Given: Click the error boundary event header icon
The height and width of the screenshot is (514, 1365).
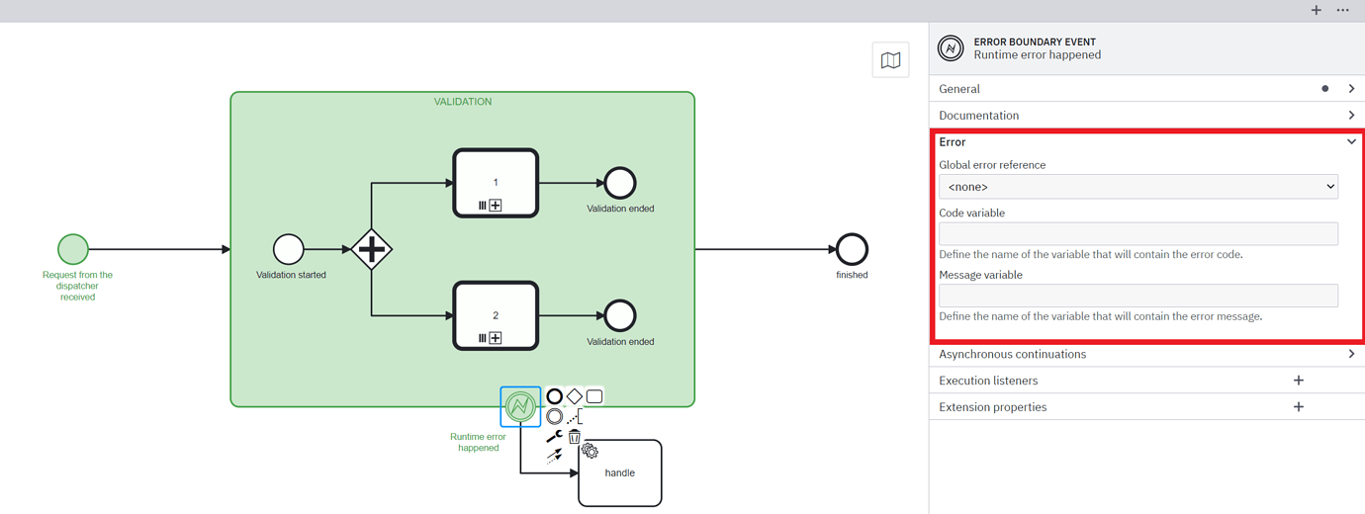Looking at the screenshot, I should tap(951, 47).
